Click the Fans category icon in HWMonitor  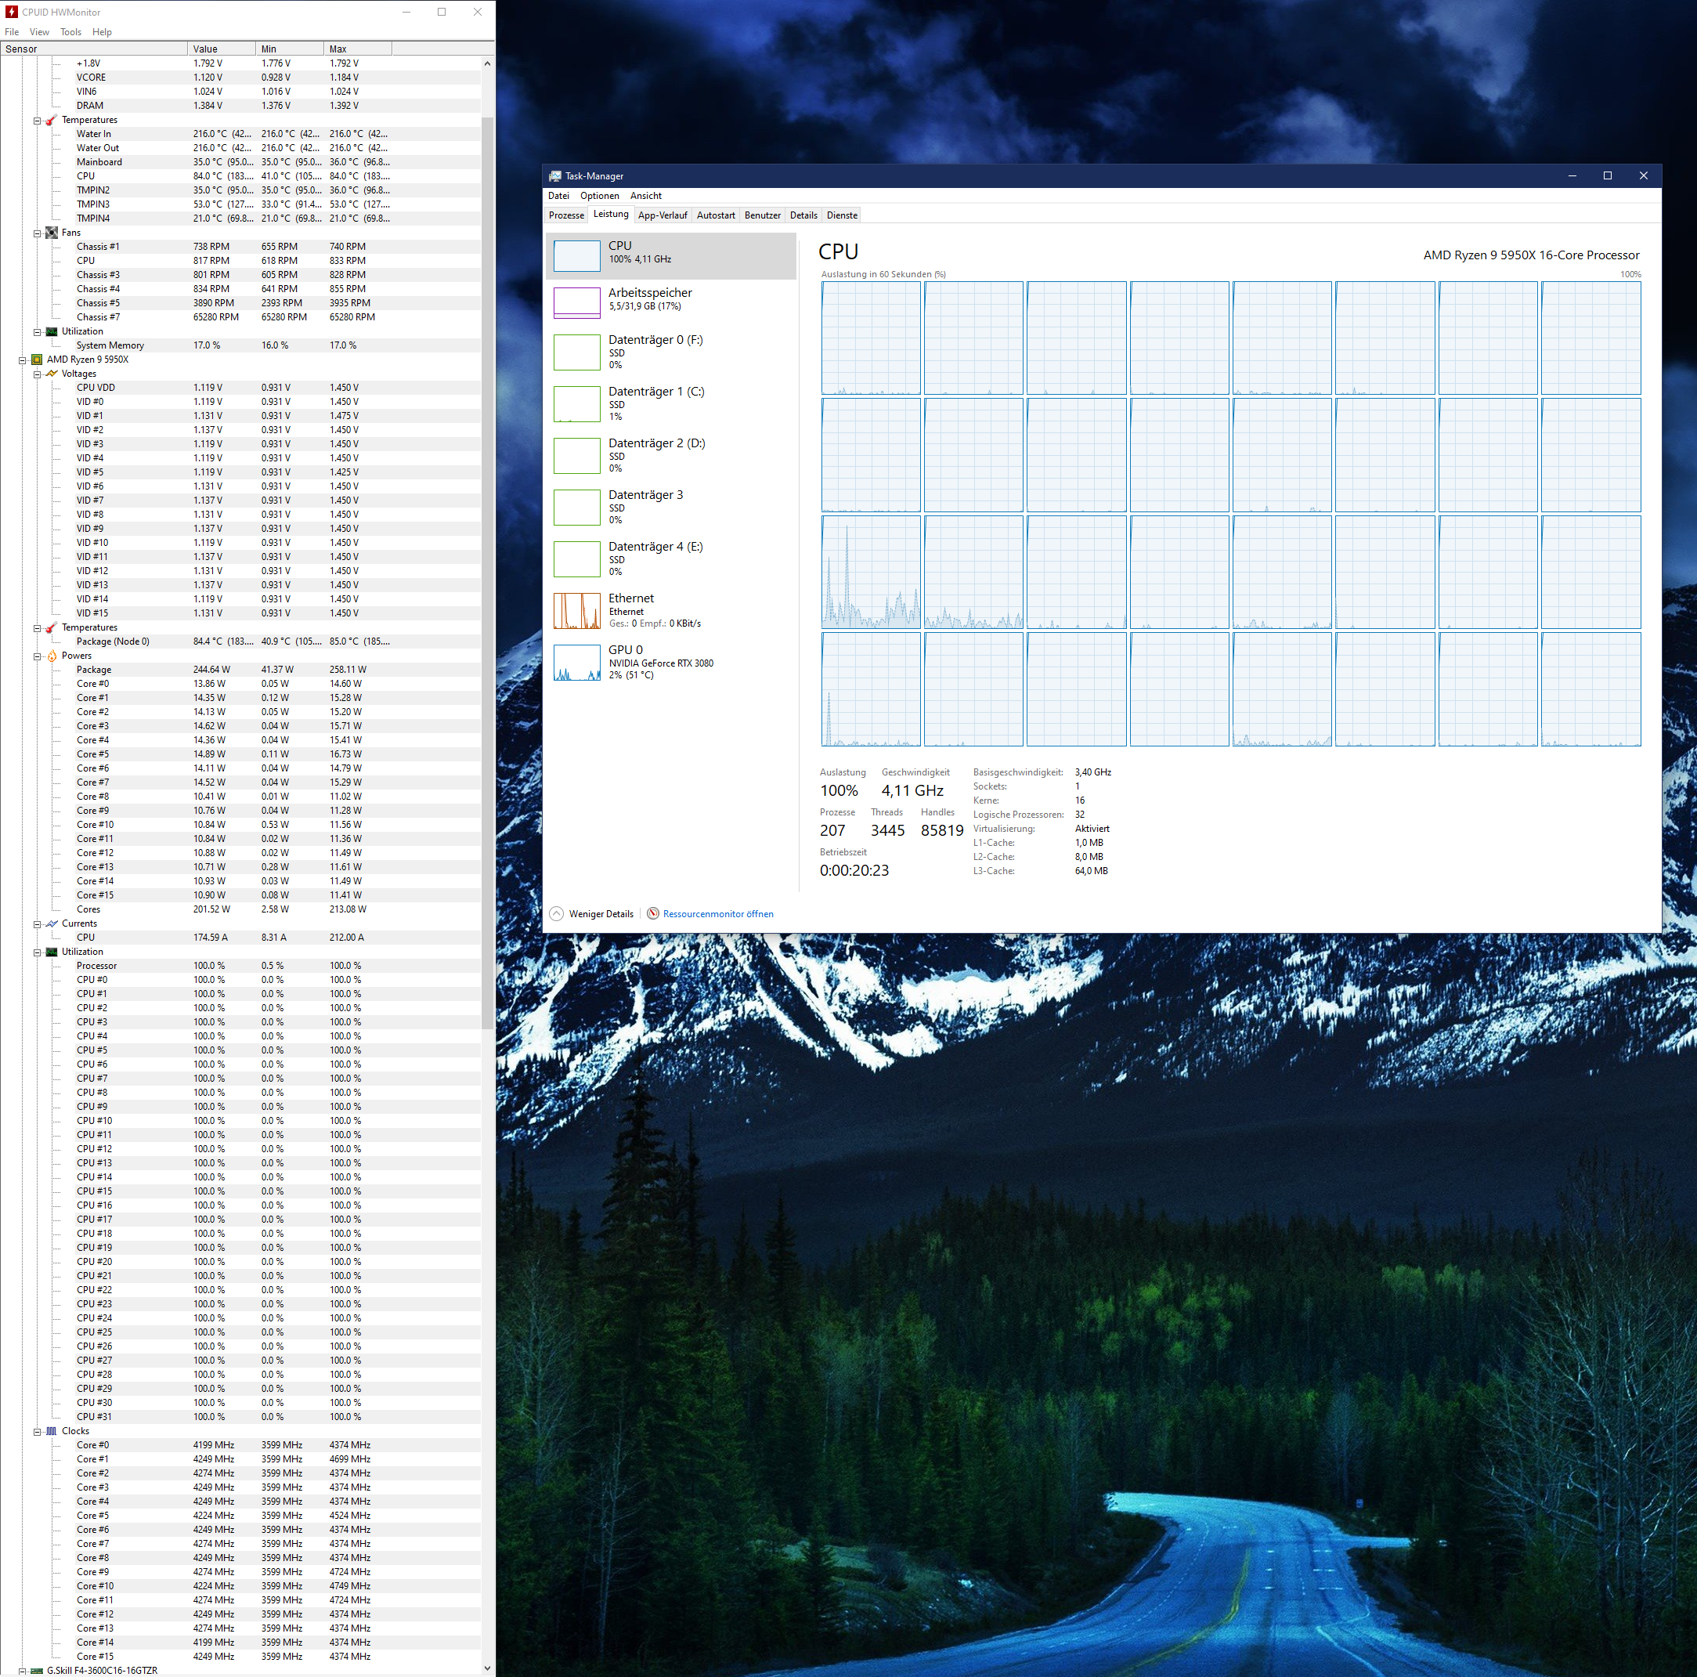(52, 233)
